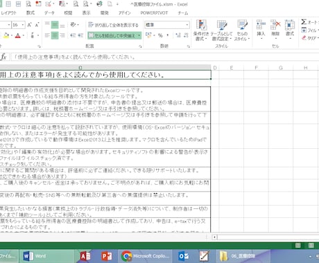The width and height of the screenshot is (319, 263).
Task: Toggle middle vertical alignment
Action: [x=55, y=24]
